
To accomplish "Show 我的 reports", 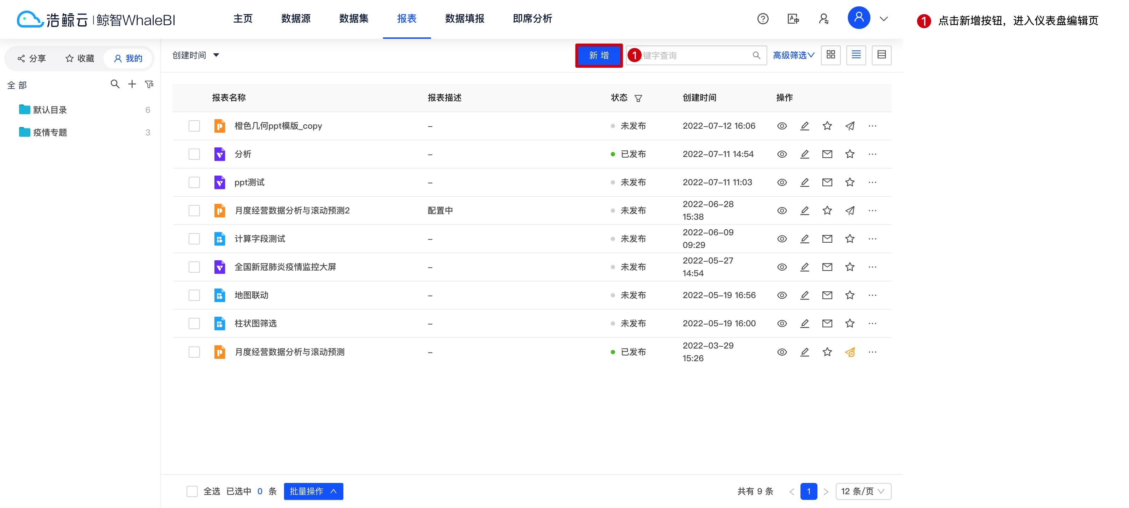I will tap(128, 58).
